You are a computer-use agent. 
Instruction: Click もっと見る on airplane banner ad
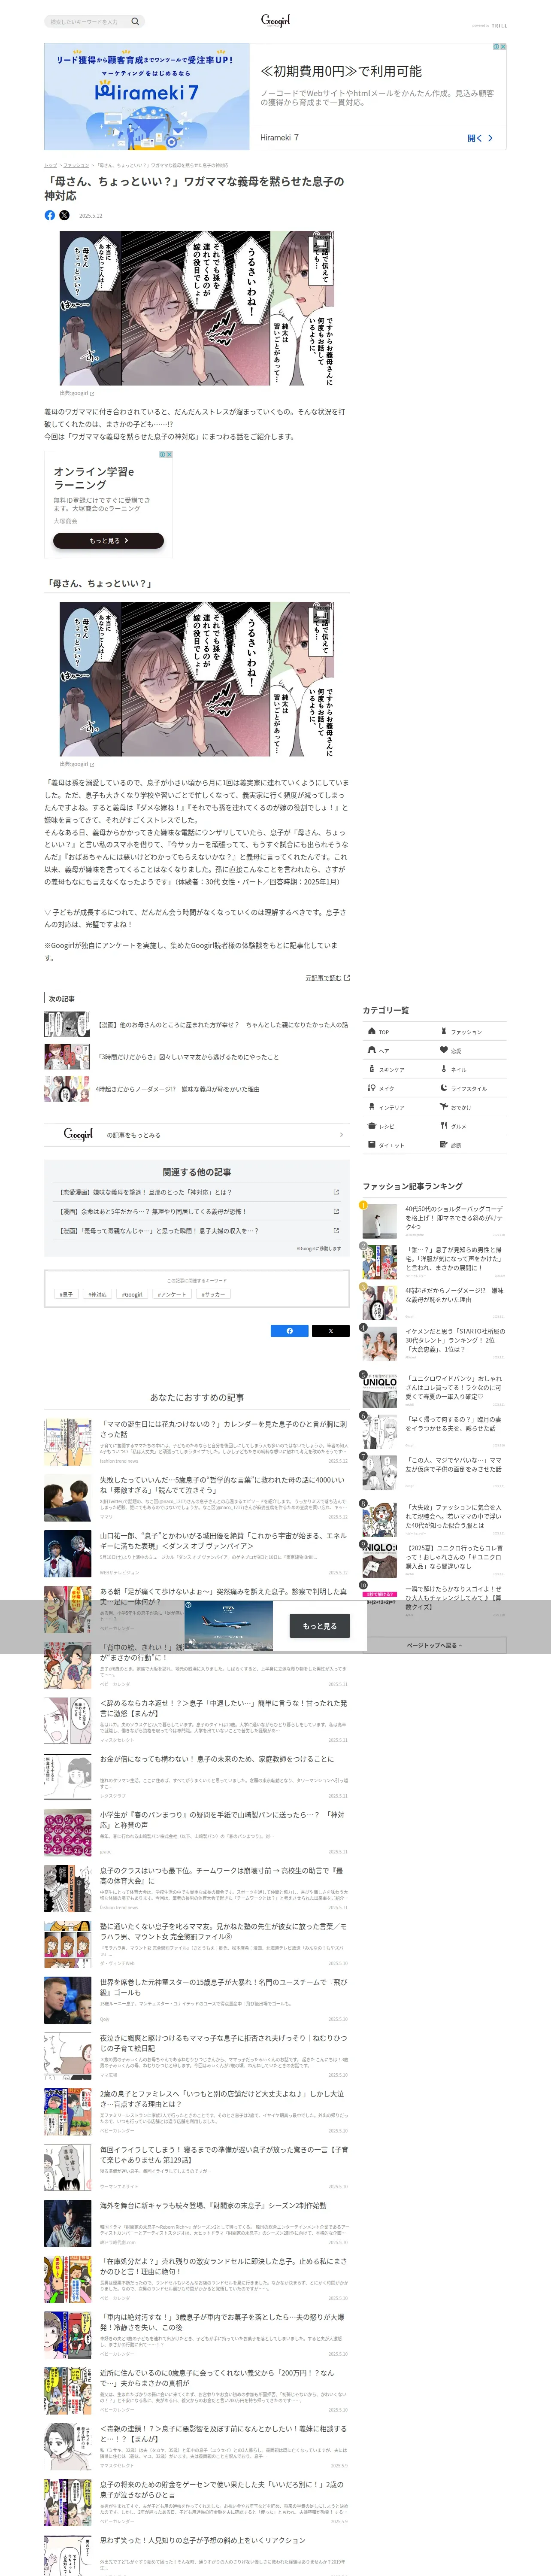pos(320,1625)
